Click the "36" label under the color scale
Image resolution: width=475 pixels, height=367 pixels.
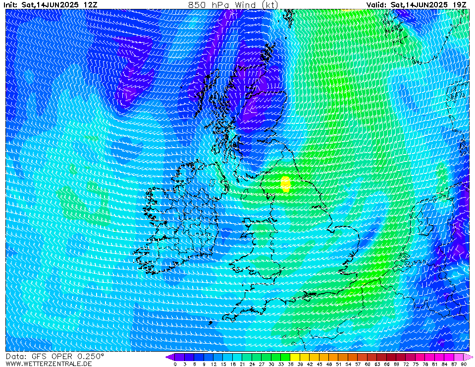(x=291, y=364)
